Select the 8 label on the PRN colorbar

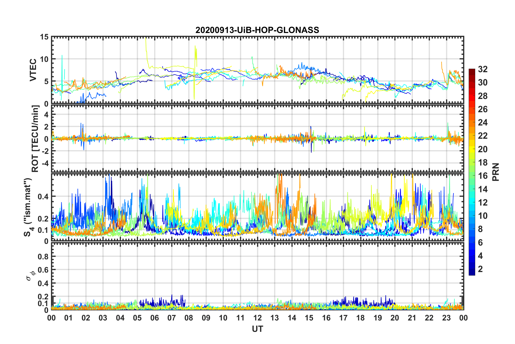[x=480, y=229]
